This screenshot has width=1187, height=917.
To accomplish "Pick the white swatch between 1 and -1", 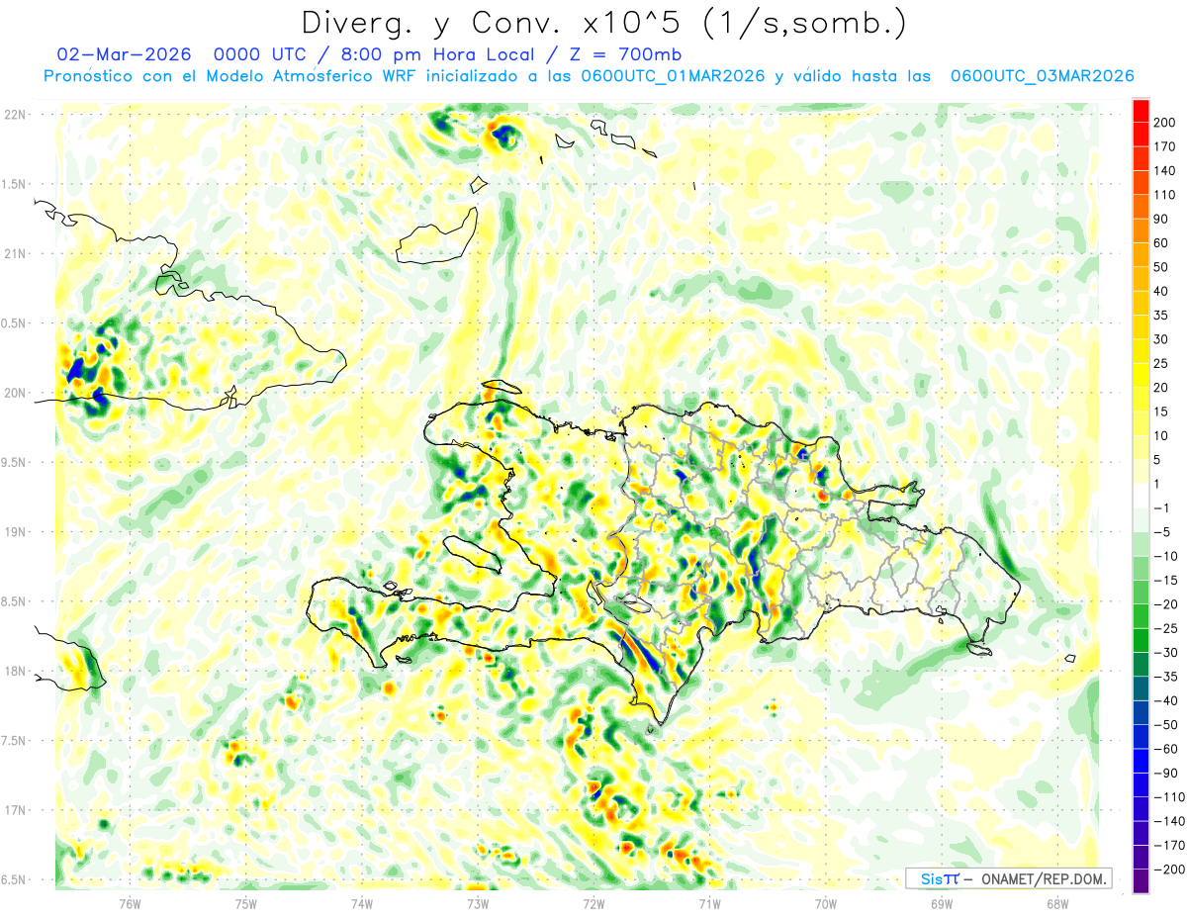I will pos(1141,497).
